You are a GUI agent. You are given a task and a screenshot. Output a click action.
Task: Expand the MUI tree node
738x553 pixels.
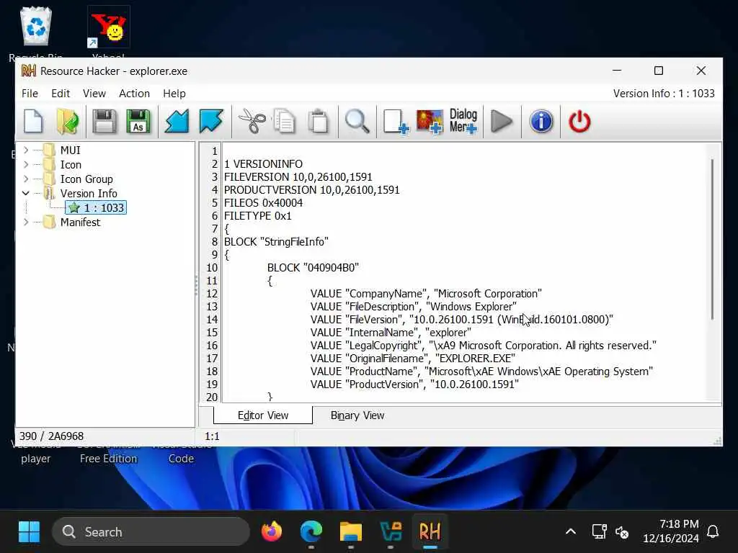point(26,150)
